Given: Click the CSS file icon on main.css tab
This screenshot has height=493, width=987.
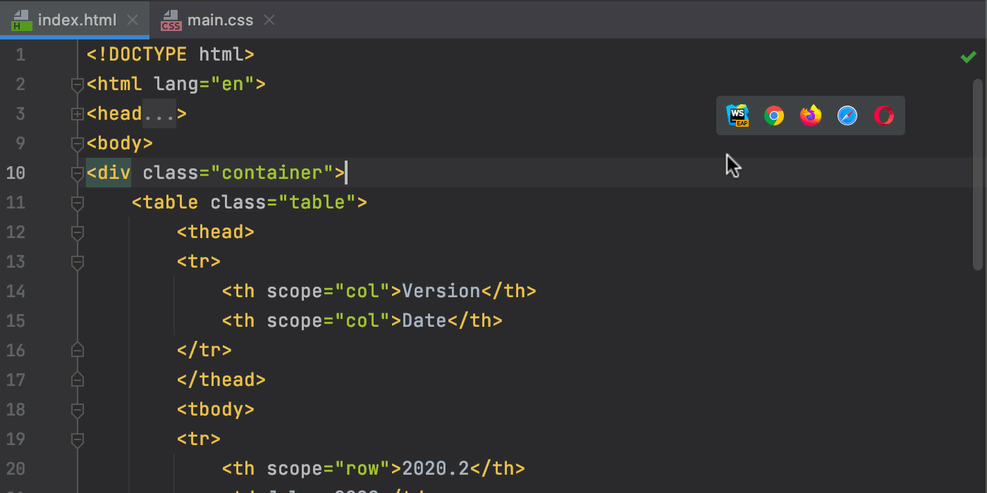Looking at the screenshot, I should (171, 20).
